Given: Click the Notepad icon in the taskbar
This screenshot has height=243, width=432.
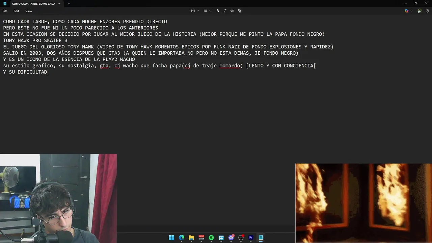Looking at the screenshot, I should [x=261, y=238].
